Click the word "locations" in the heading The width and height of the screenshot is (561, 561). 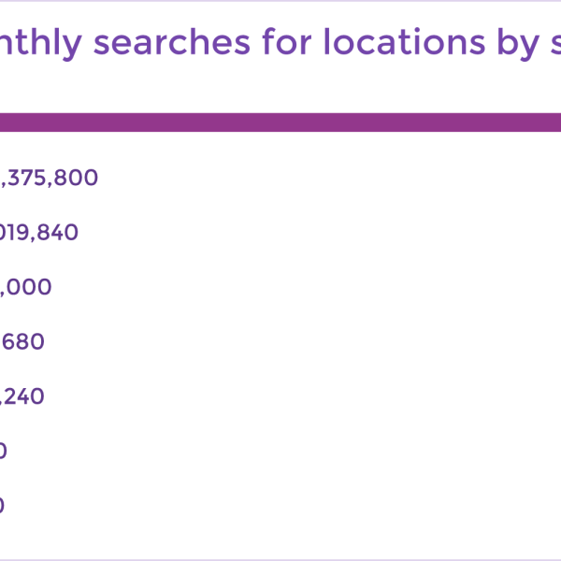tap(405, 41)
